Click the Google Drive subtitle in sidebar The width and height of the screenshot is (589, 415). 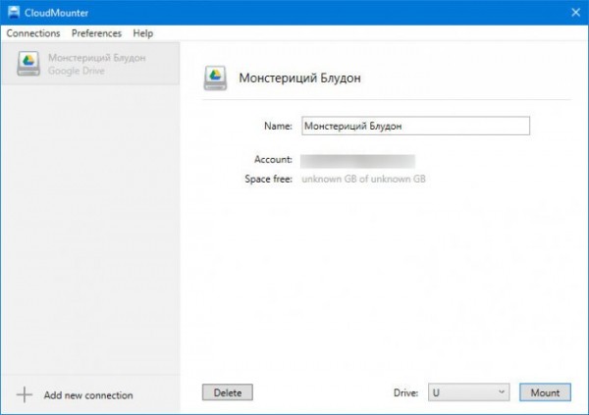pos(77,71)
